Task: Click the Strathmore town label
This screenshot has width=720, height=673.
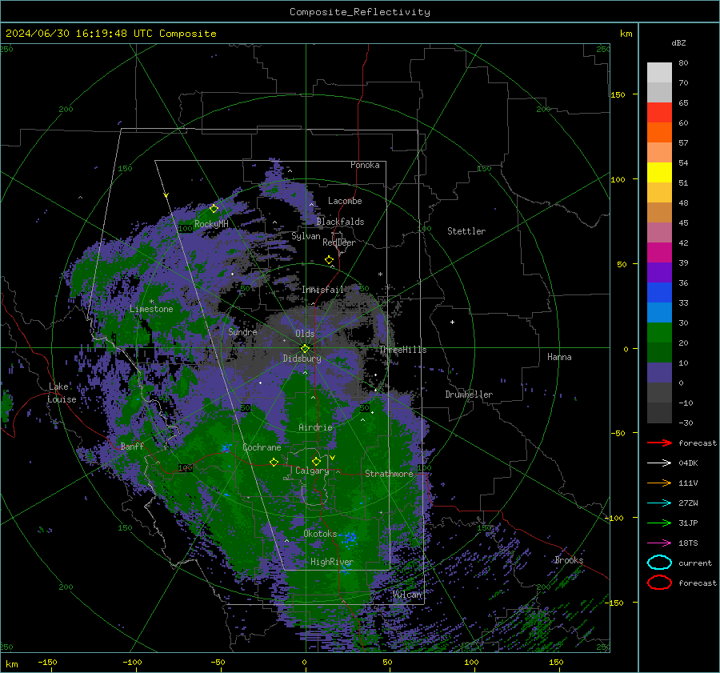Action: tap(389, 474)
